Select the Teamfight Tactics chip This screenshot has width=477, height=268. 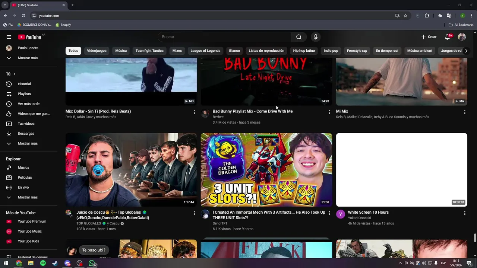coord(149,51)
